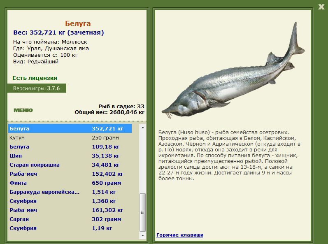The height and width of the screenshot is (244, 328).
Task: Open the Горячие клавиши link
Action: 180,235
